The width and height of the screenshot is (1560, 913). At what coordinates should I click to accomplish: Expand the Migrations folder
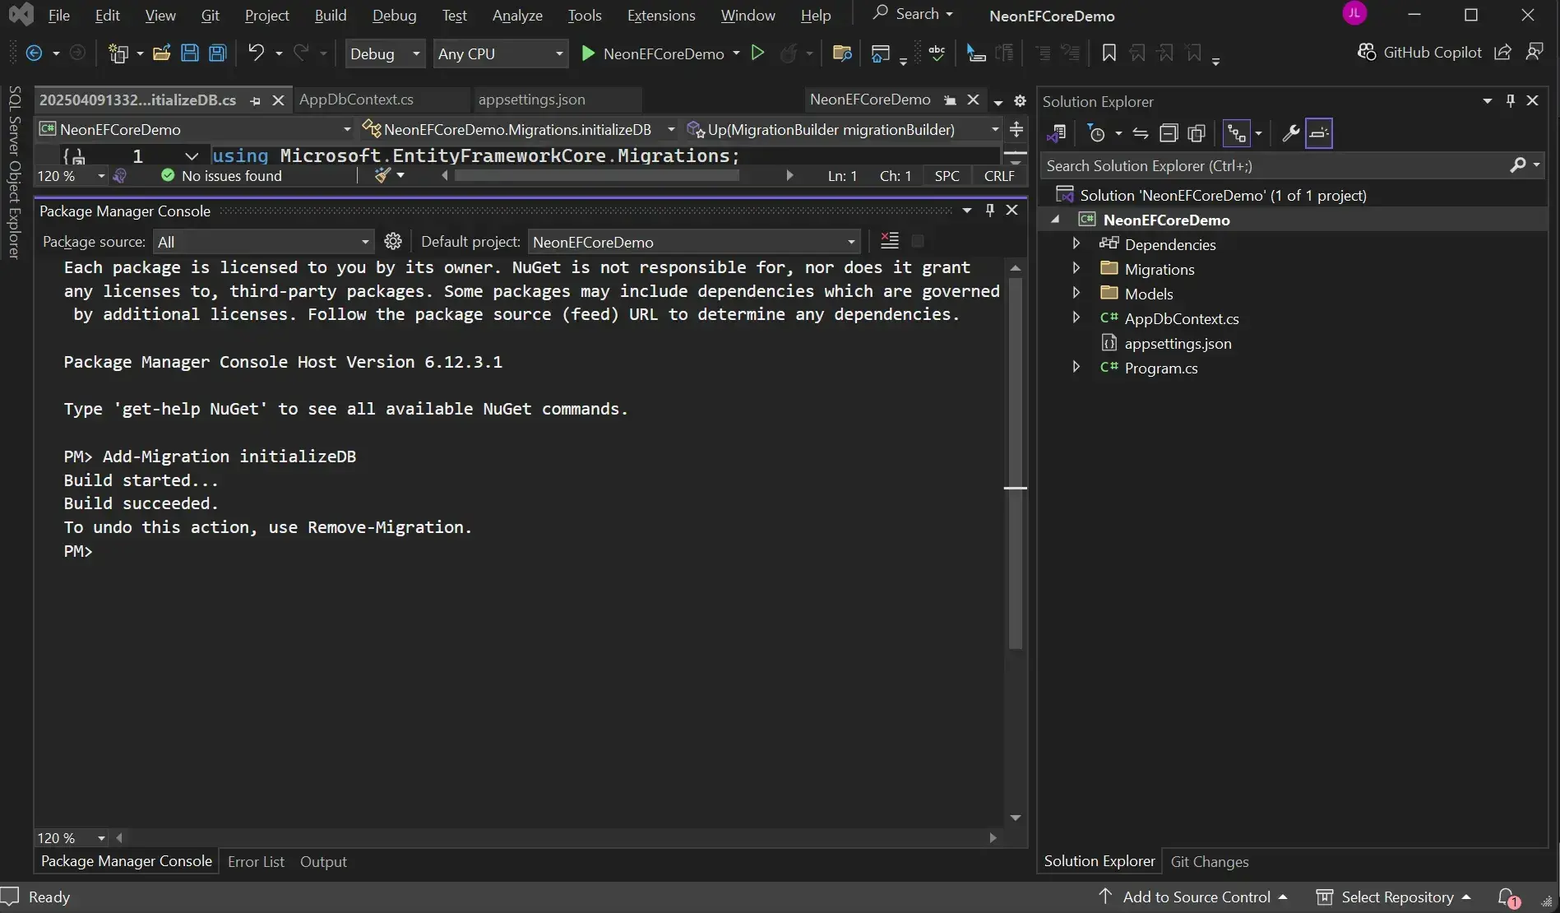pos(1076,268)
